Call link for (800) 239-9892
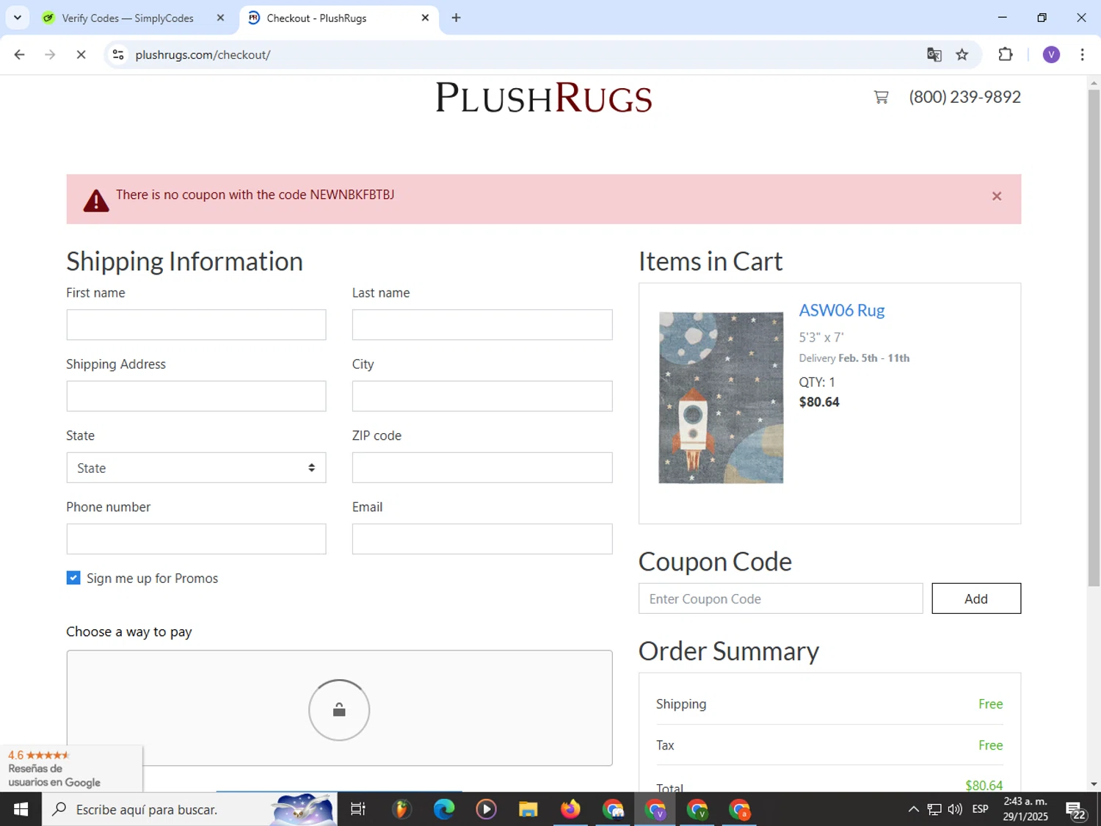 pos(964,97)
